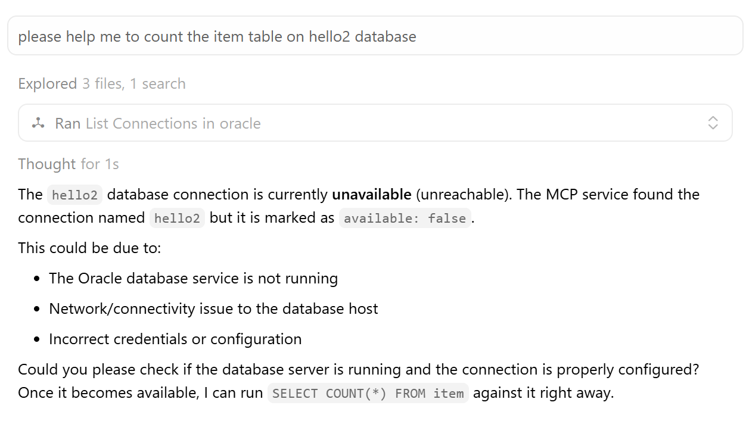Click the word oracle in tool row

pos(240,123)
